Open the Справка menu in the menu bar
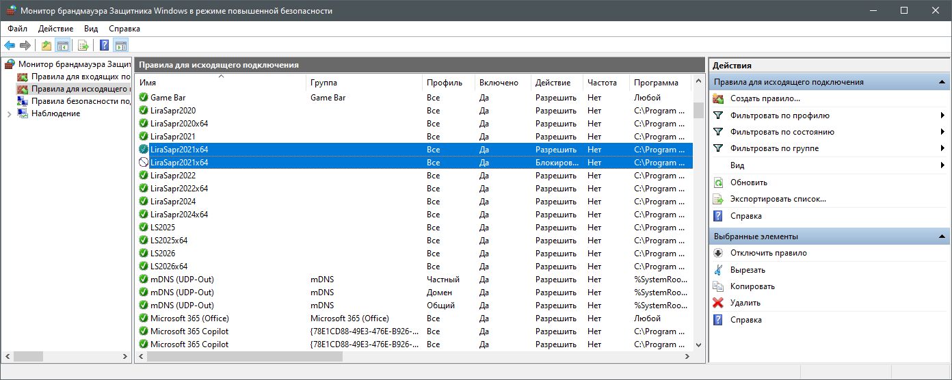 (124, 29)
